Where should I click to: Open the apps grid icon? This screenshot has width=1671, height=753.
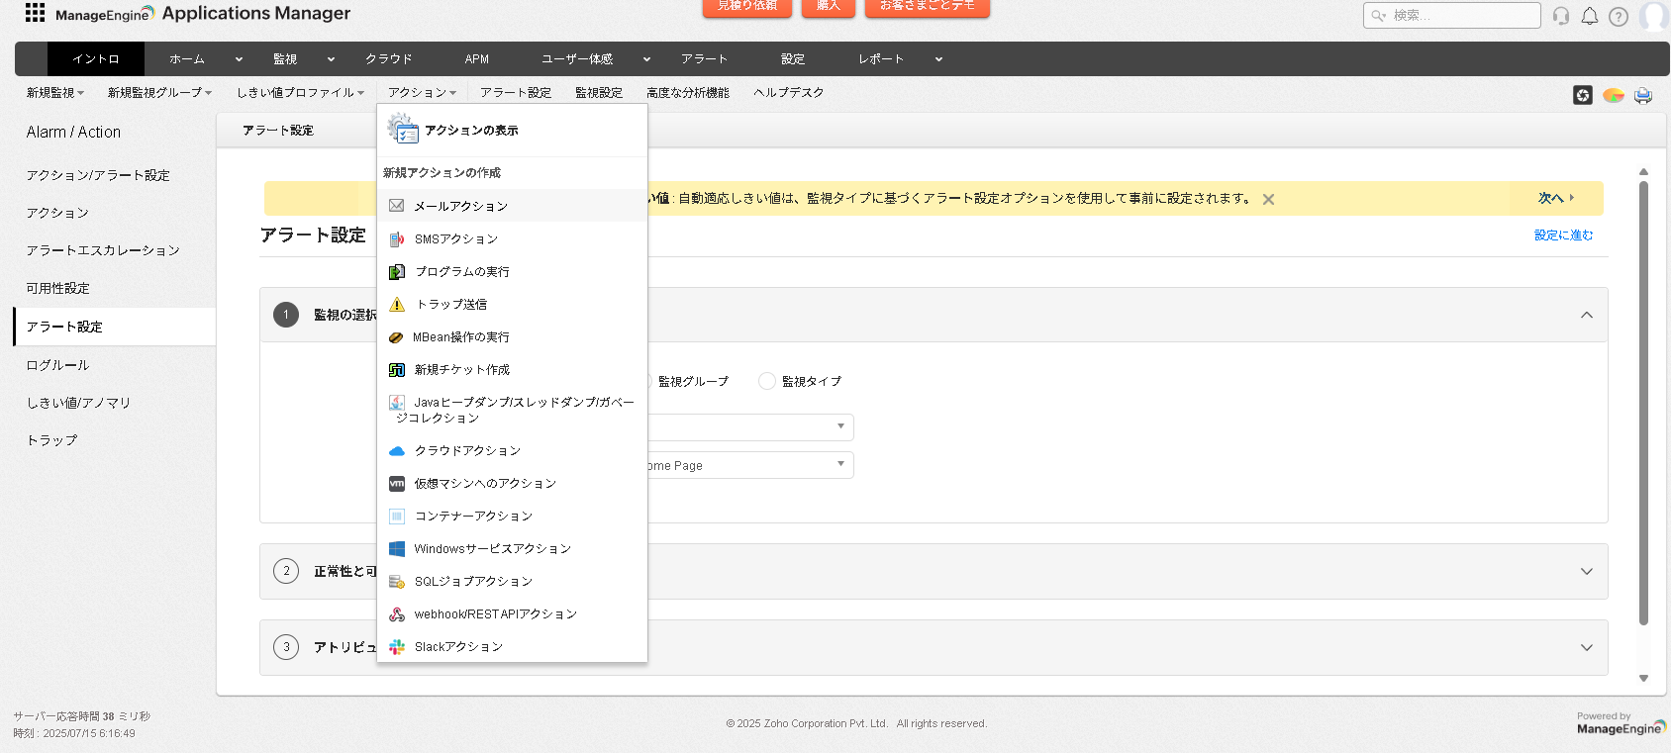[x=35, y=13]
